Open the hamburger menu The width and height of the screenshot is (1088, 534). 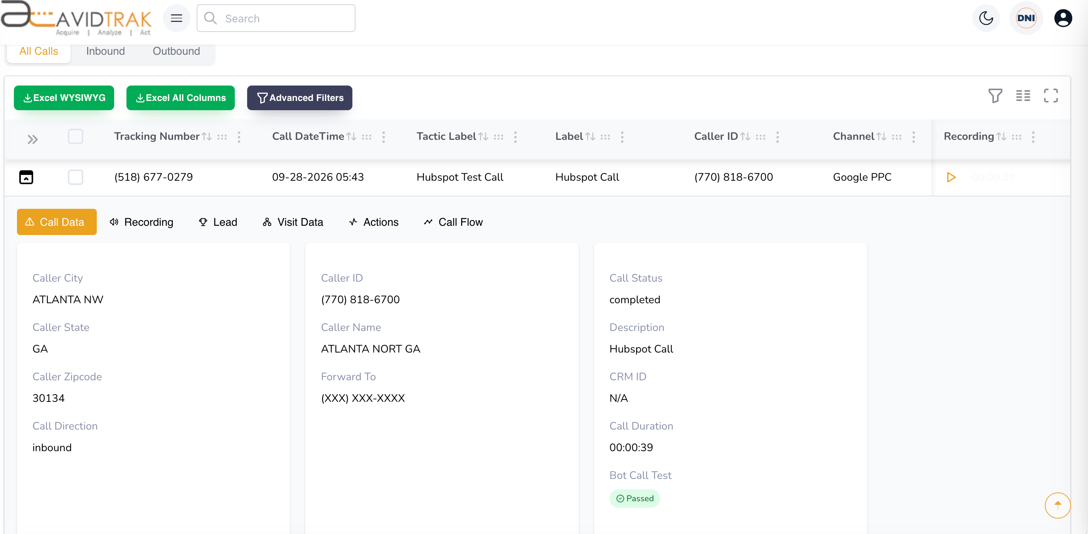pos(176,18)
